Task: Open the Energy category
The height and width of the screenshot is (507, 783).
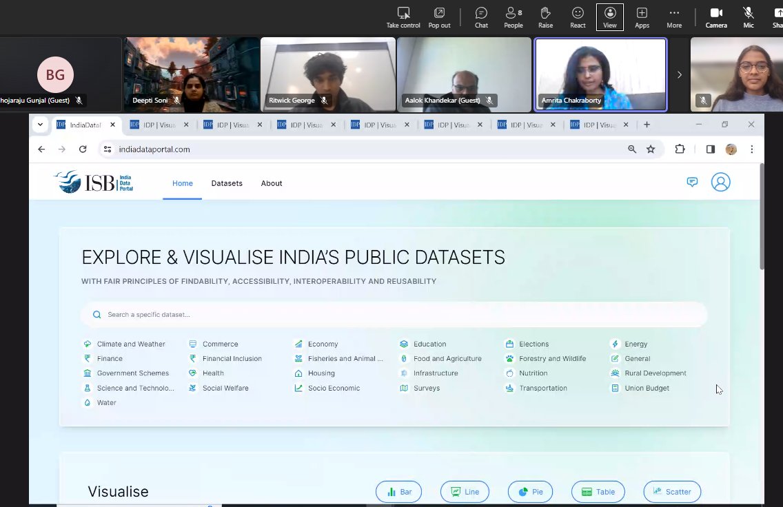Action: coord(629,344)
